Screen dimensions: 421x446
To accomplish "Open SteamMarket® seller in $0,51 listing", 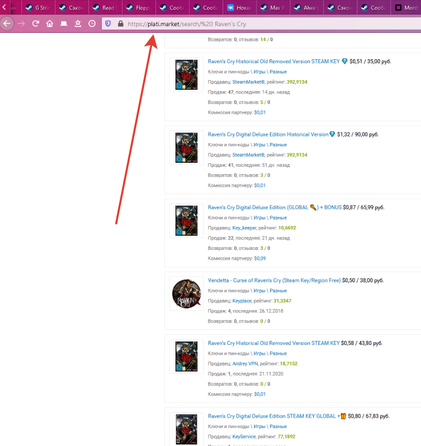I will point(249,82).
